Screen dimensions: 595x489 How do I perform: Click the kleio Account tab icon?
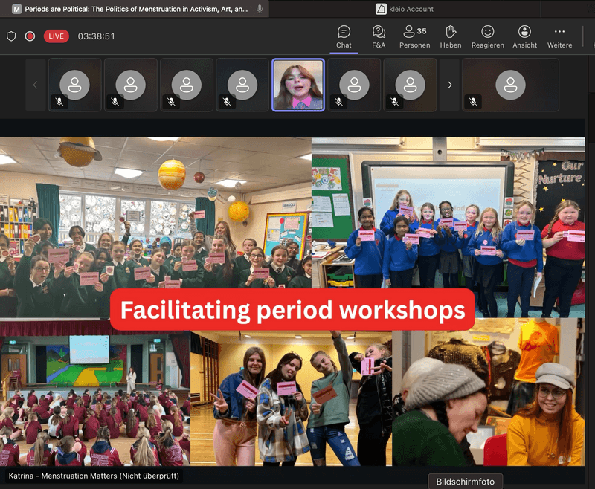(x=381, y=9)
